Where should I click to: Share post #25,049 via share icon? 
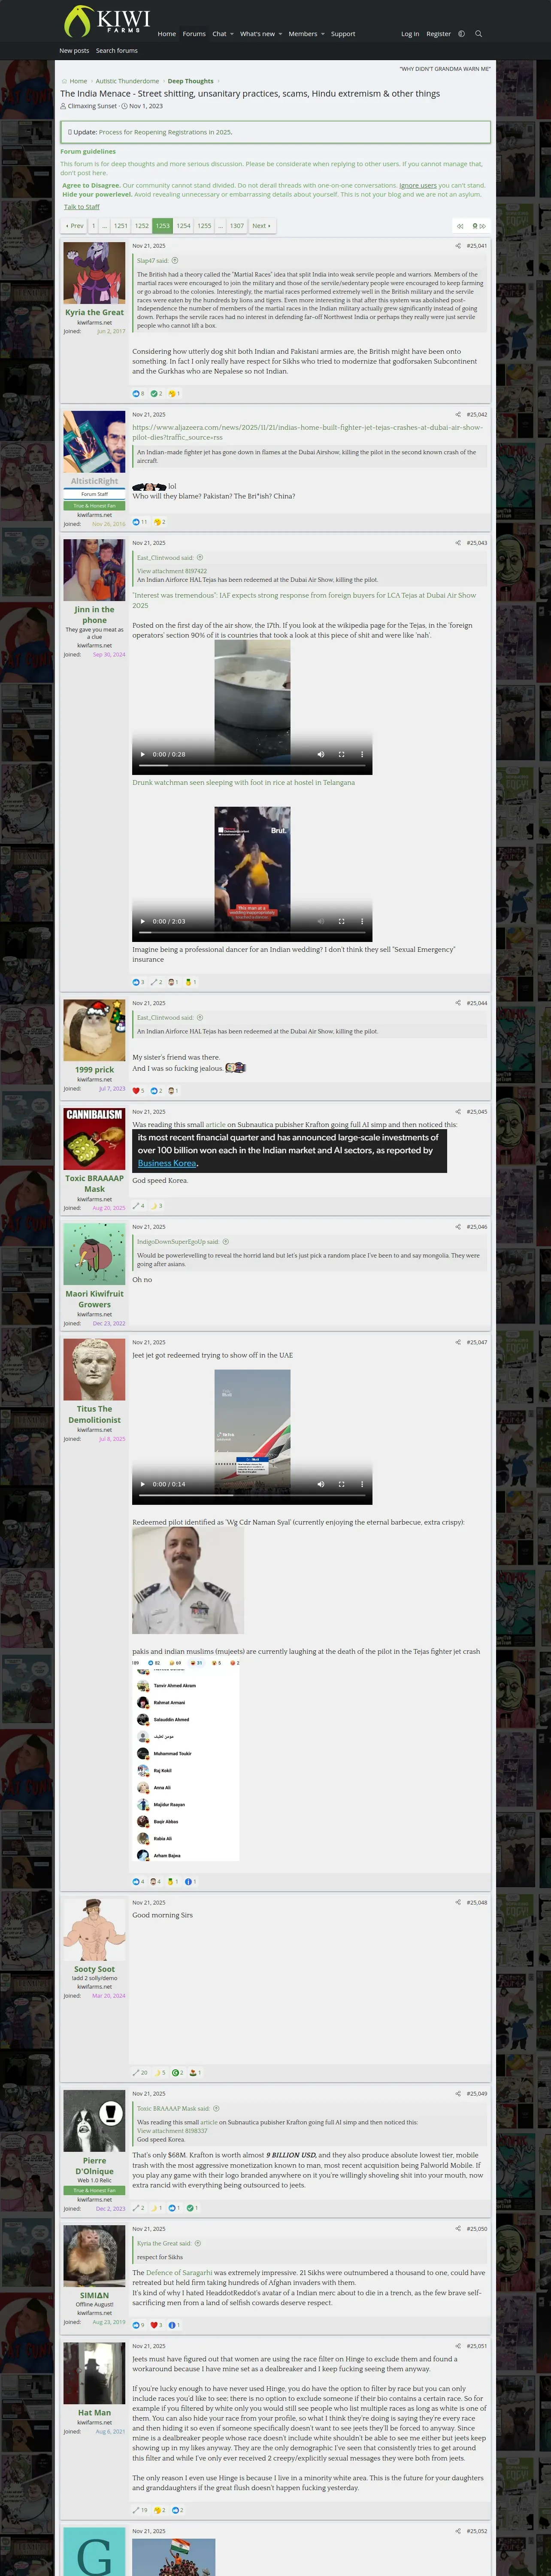458,2093
